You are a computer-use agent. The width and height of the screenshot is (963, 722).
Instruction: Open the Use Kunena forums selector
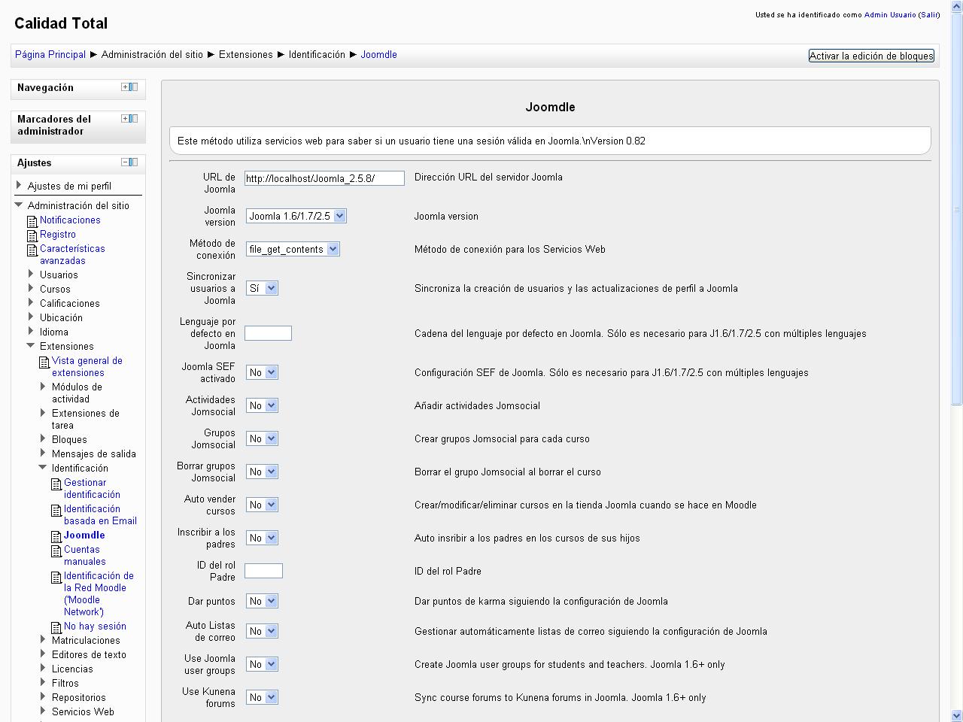[x=262, y=697]
